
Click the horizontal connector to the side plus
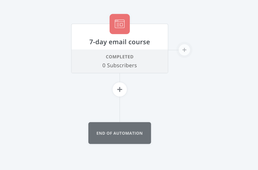pos(173,50)
